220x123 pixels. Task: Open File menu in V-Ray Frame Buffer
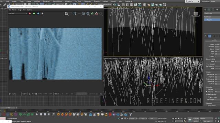pyautogui.click(x=10, y=10)
